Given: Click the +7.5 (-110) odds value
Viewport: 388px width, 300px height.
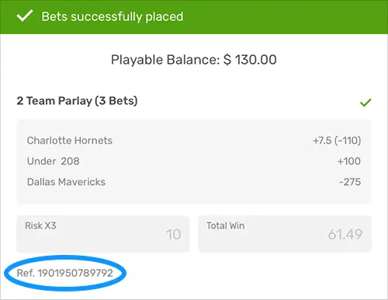Looking at the screenshot, I should click(337, 141).
